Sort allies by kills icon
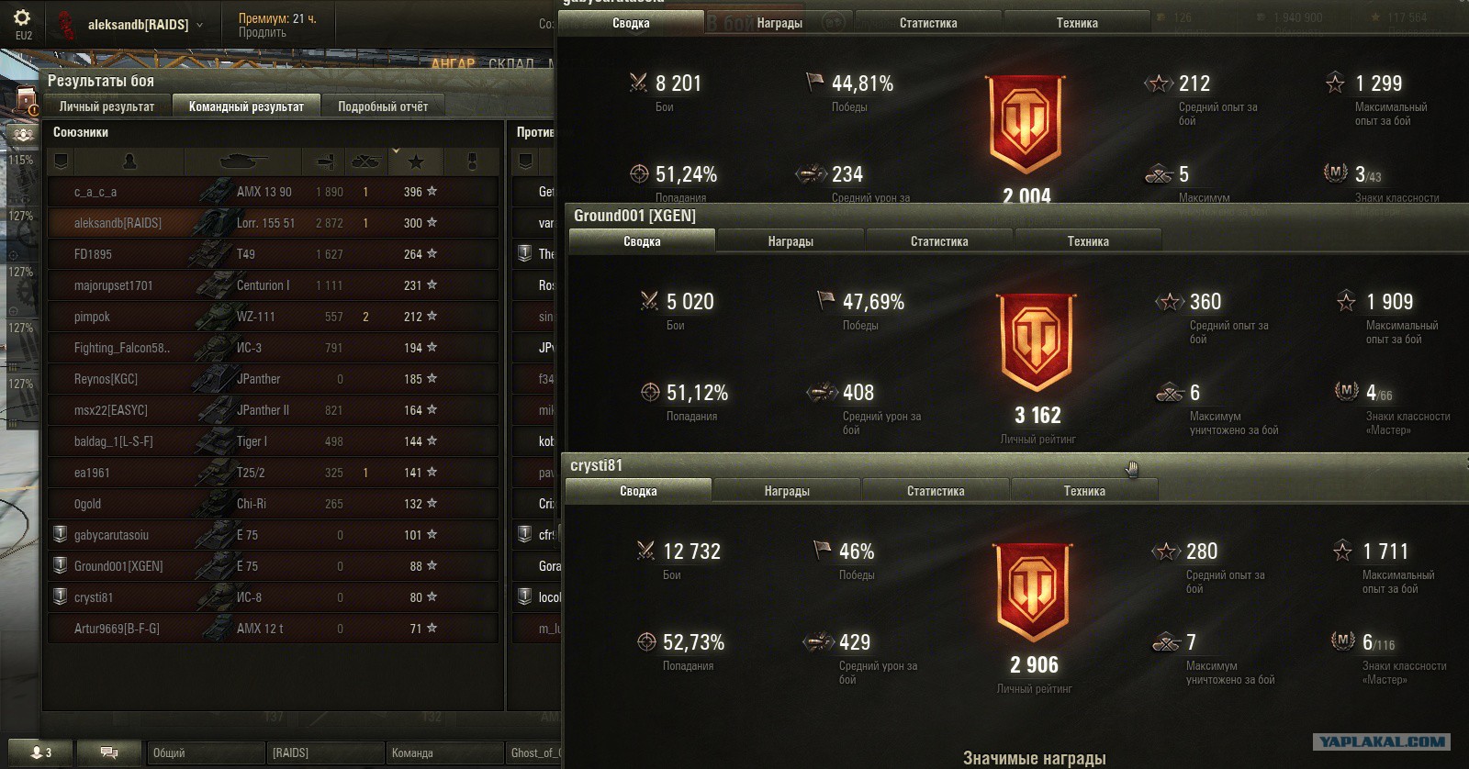Image resolution: width=1469 pixels, height=769 pixels. [x=365, y=162]
